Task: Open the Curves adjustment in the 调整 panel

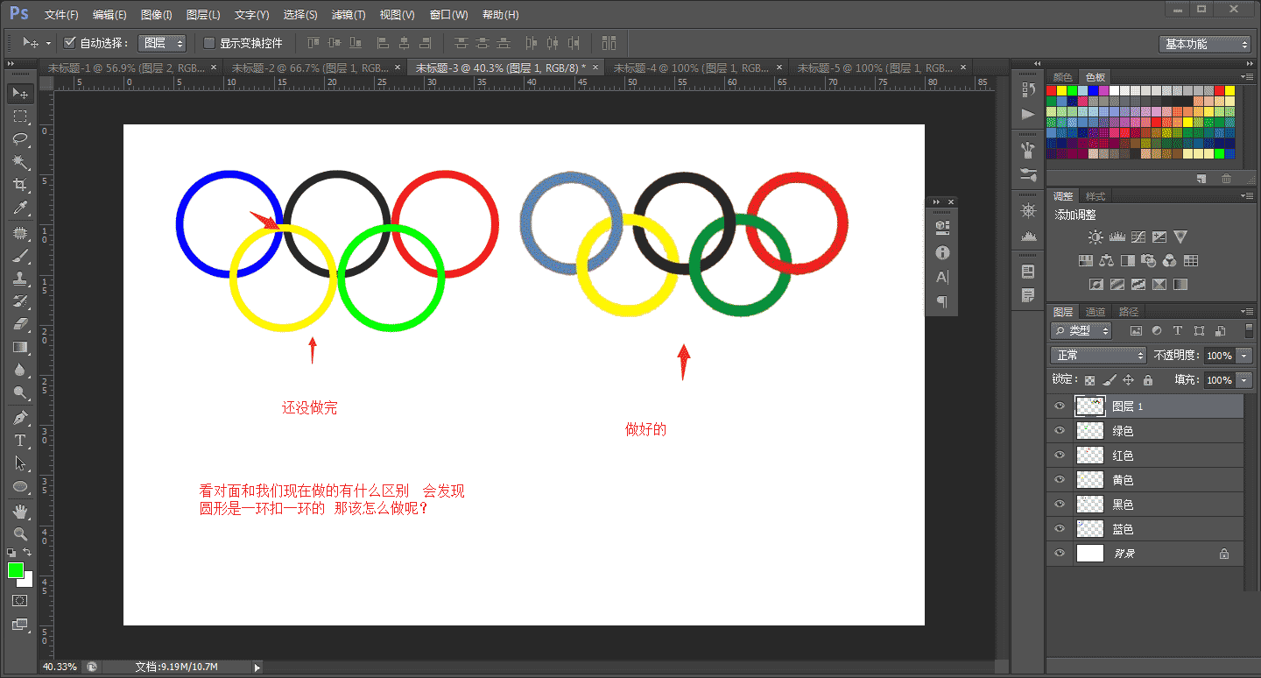Action: coord(1138,237)
